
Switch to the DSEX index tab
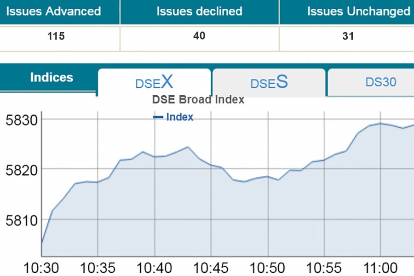(154, 83)
